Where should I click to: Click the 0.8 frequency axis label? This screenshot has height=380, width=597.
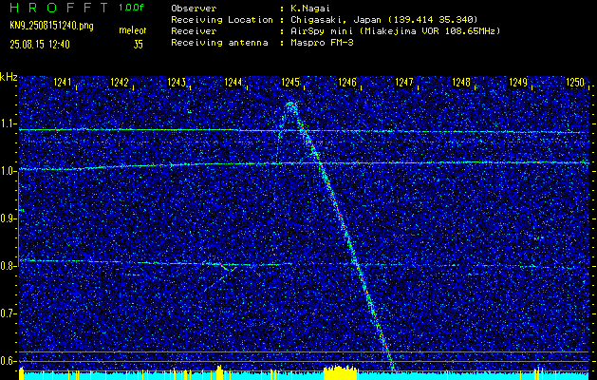pos(7,266)
